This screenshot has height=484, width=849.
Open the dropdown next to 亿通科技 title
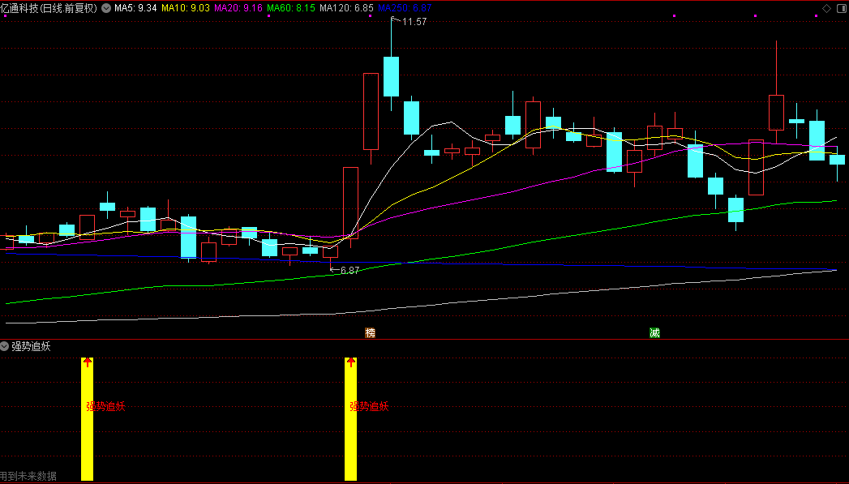click(x=106, y=8)
